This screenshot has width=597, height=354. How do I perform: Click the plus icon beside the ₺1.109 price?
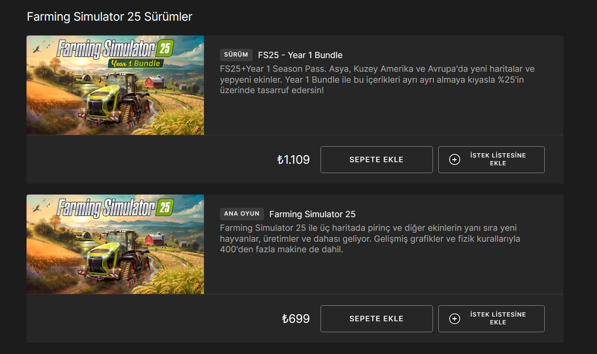(455, 159)
